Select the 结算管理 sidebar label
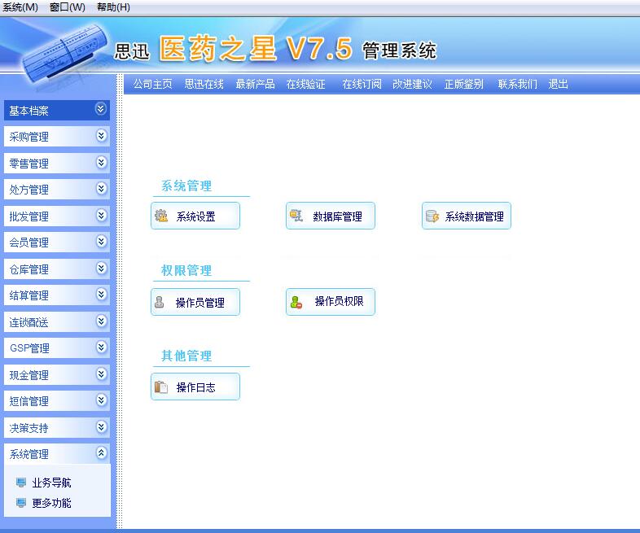 click(28, 295)
